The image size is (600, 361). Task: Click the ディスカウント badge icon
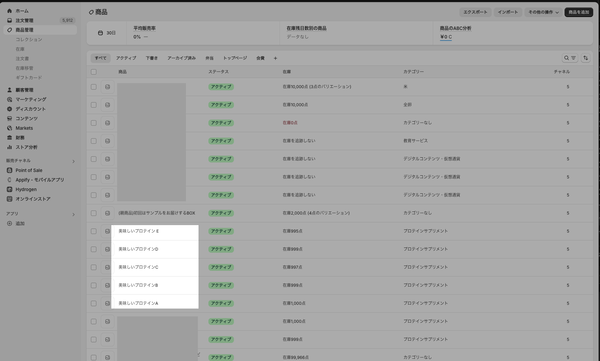click(x=10, y=109)
